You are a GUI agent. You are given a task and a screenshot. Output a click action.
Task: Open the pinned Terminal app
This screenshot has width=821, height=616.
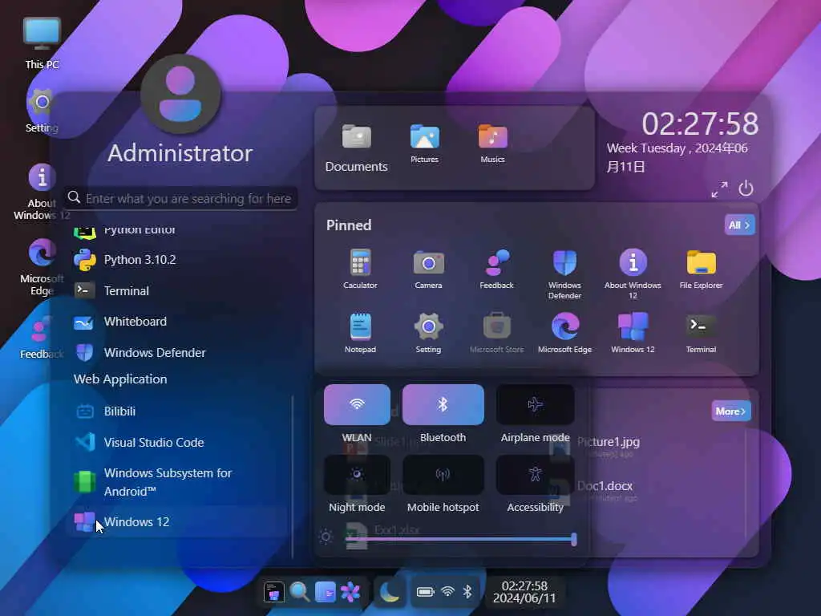[x=701, y=333]
